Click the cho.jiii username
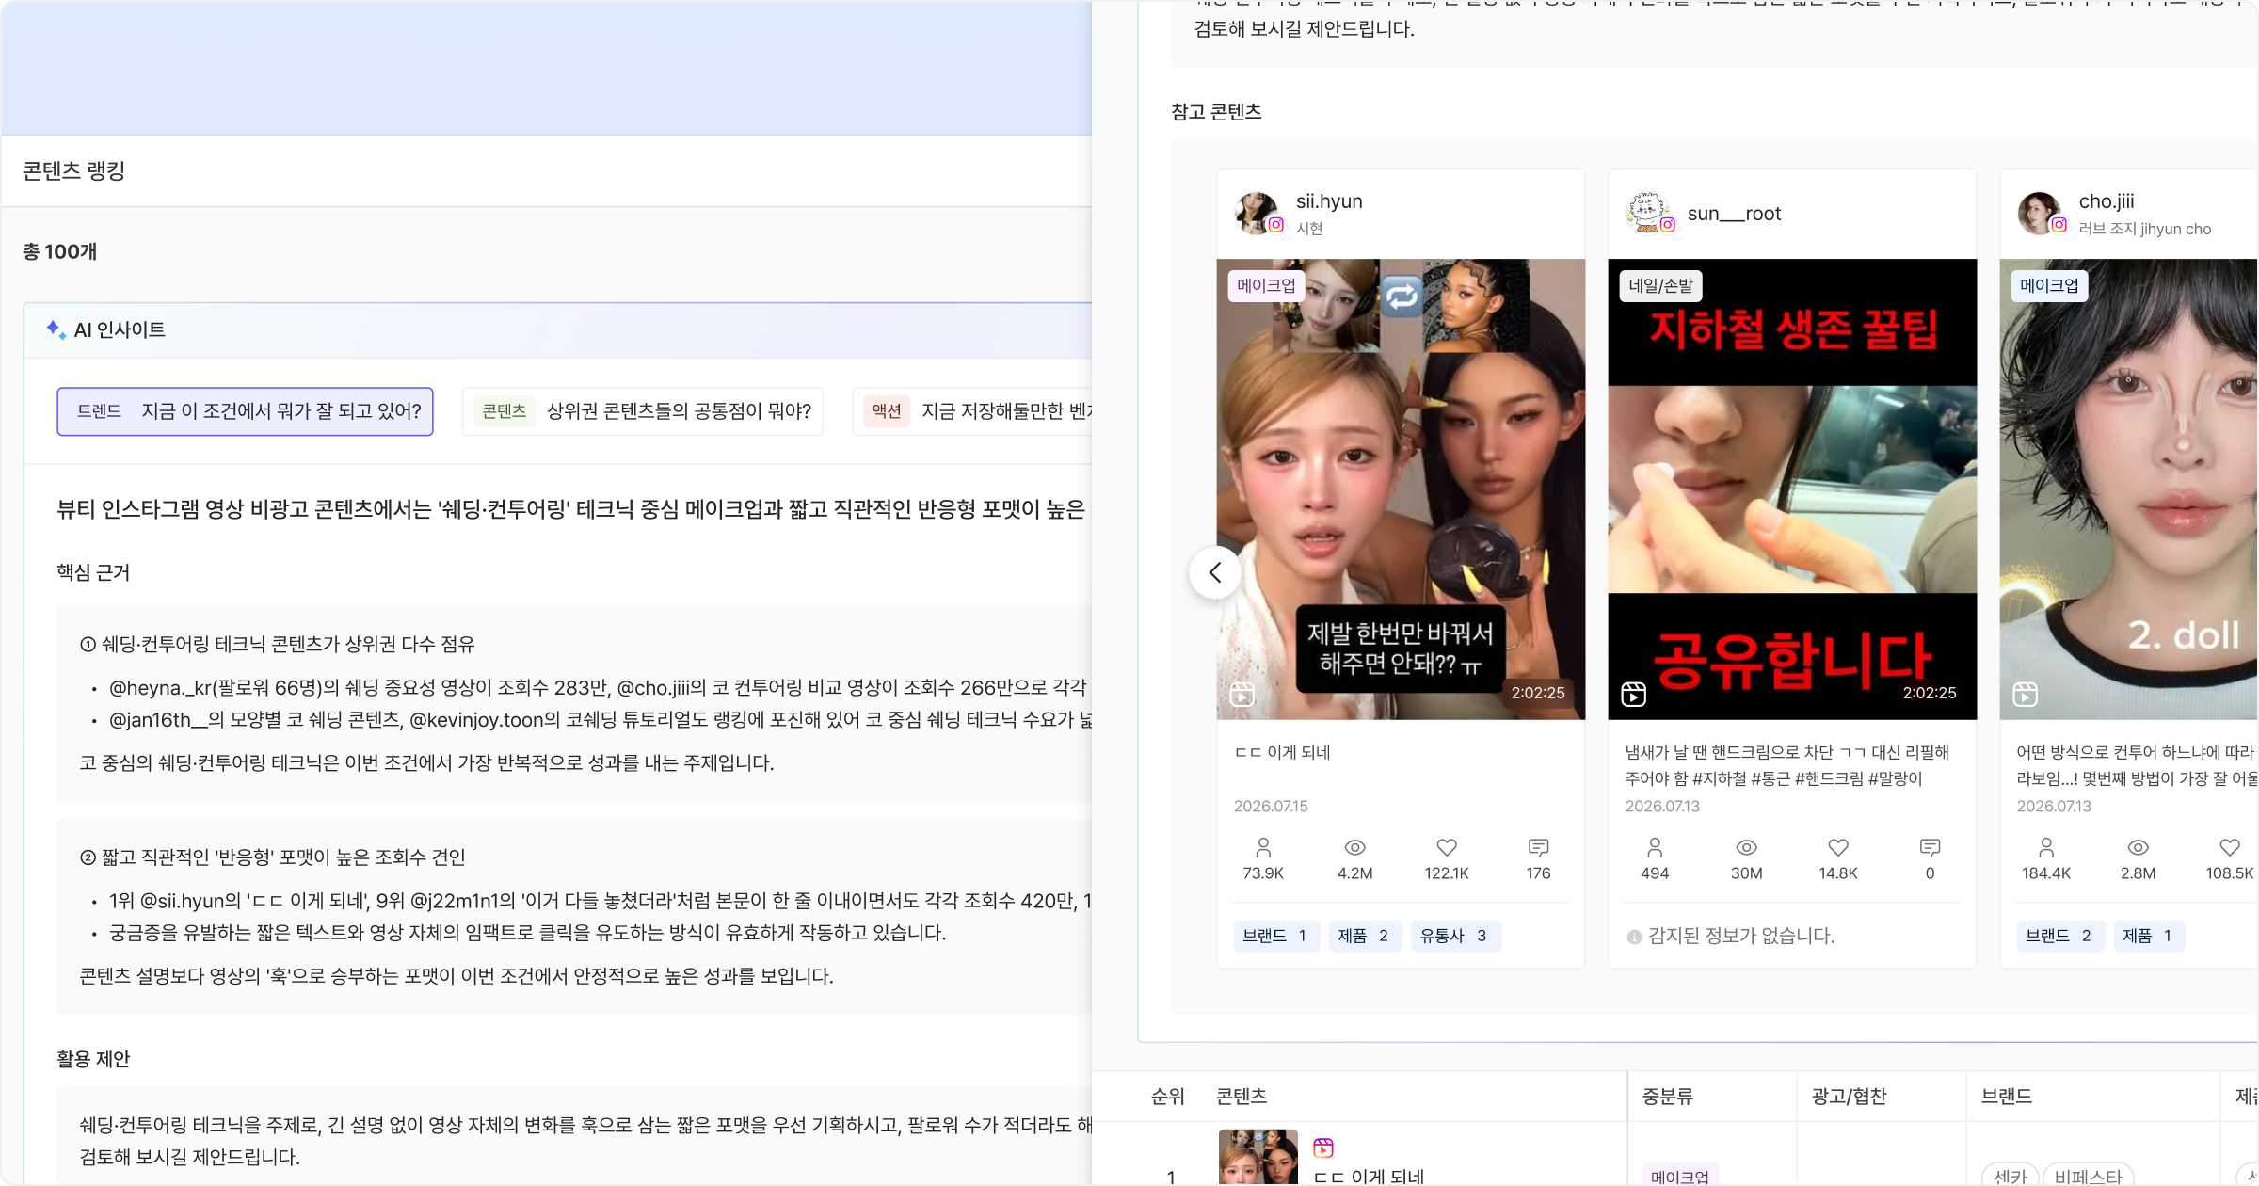 2107,201
